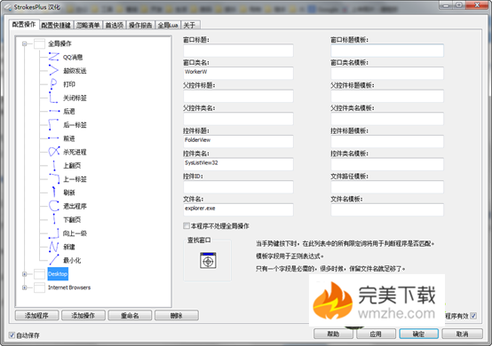
Task: Toggle the 本程序不处理全局操作 checkbox
Action: click(x=186, y=225)
